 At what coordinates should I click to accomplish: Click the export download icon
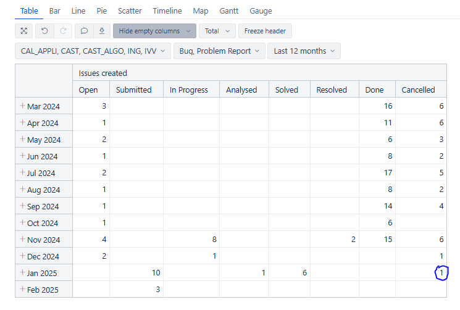[x=102, y=31]
